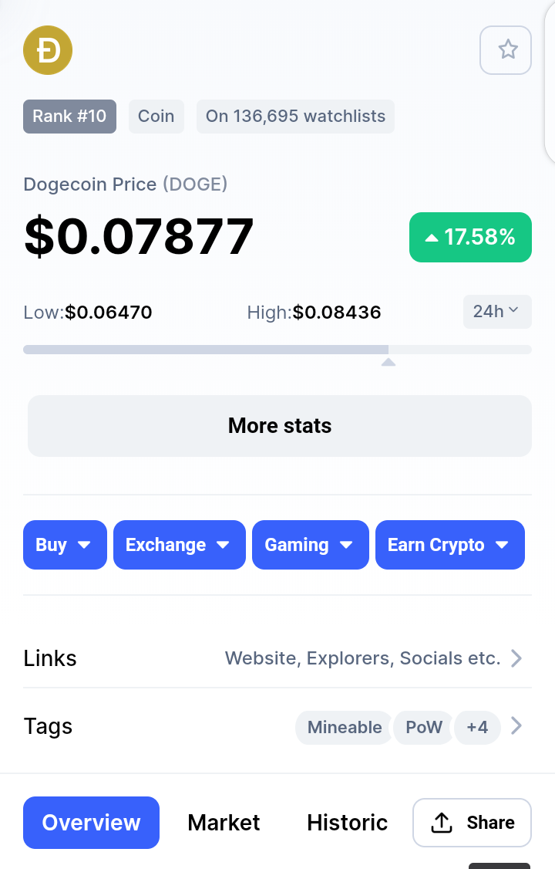
Task: Click the chevron arrow beside Links
Action: point(516,658)
